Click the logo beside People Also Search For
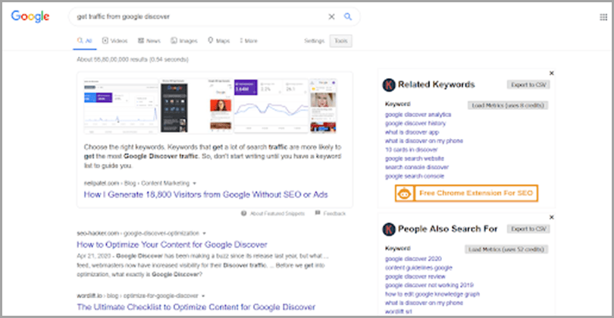 (x=389, y=229)
